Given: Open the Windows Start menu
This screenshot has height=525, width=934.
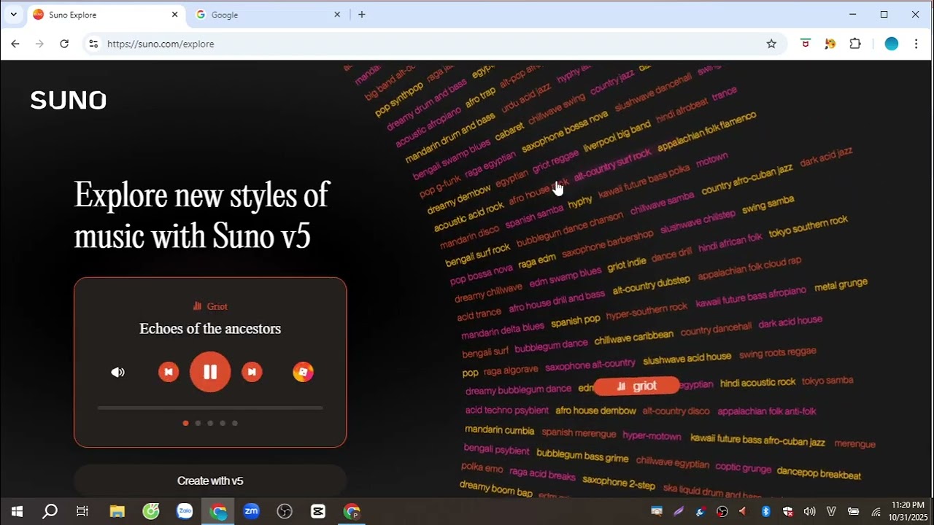Looking at the screenshot, I should pyautogui.click(x=17, y=511).
